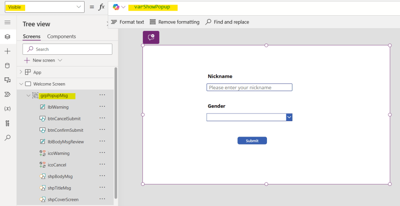Open the hamburger menu in left rail
Screen dimensions: 400x206
tap(7, 22)
